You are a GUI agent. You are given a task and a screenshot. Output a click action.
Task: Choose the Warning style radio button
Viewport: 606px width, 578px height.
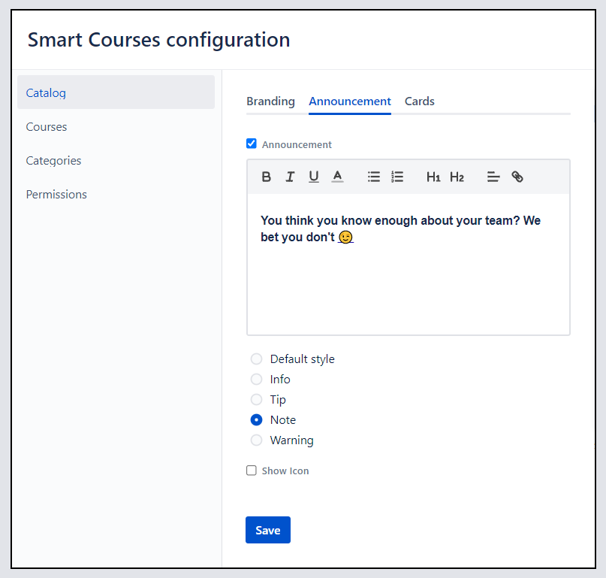coord(257,440)
